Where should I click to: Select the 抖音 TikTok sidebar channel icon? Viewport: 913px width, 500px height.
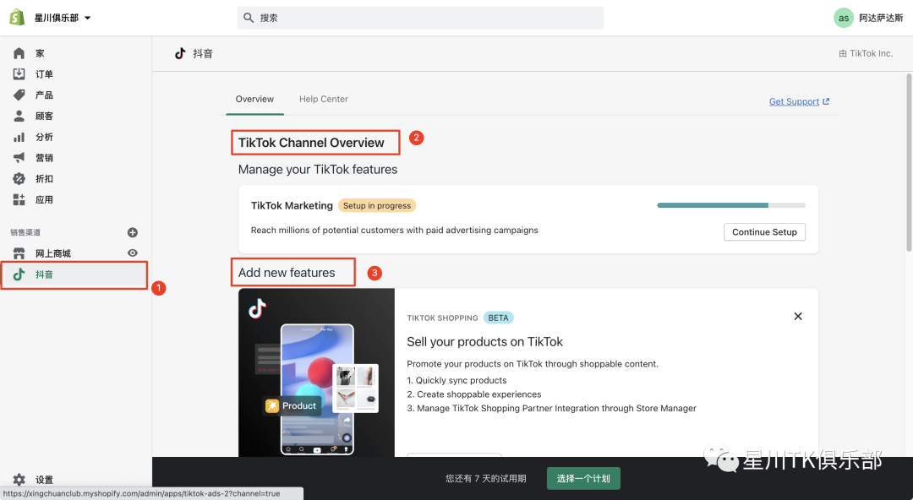tap(19, 274)
